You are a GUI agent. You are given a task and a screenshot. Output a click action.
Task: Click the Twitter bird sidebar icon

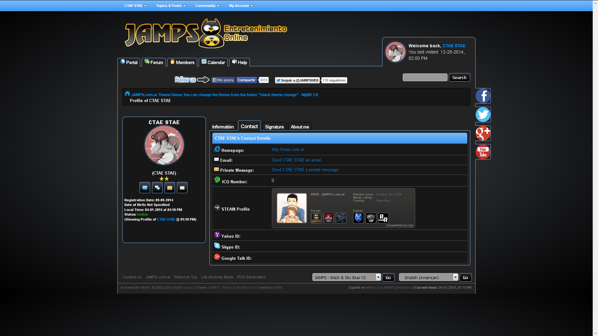point(483,114)
